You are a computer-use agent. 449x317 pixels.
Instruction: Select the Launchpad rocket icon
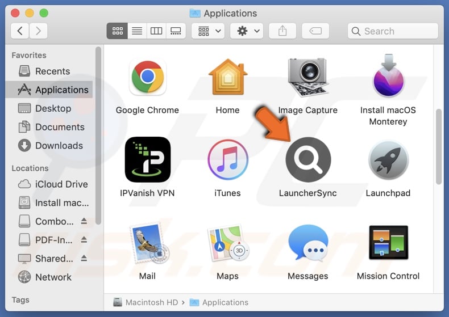pyautogui.click(x=388, y=160)
